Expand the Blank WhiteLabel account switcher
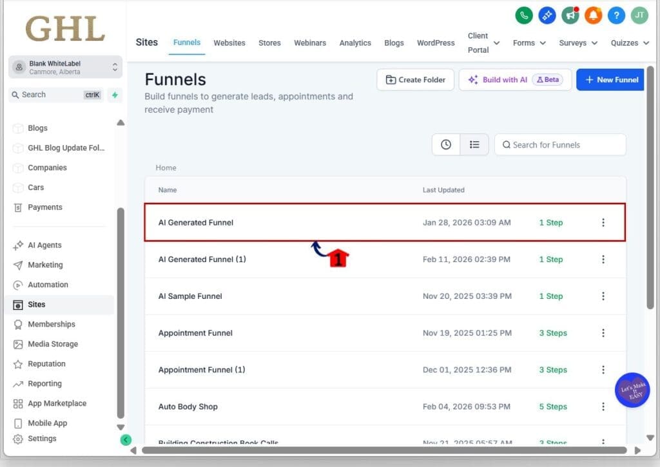The width and height of the screenshot is (660, 467). pyautogui.click(x=65, y=67)
